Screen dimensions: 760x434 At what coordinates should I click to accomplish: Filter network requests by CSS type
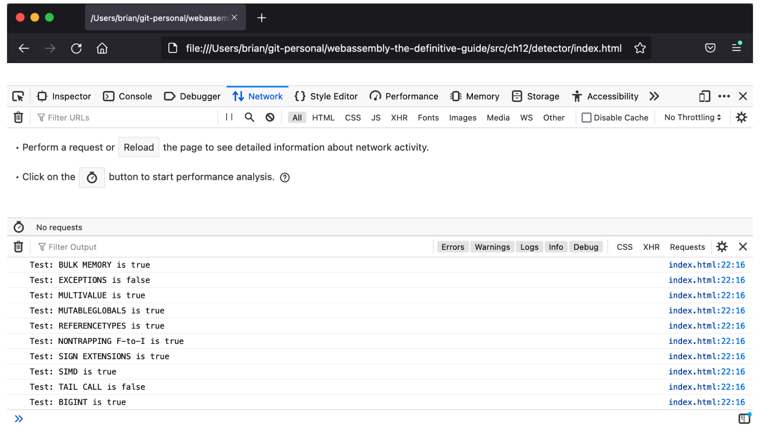coord(353,118)
